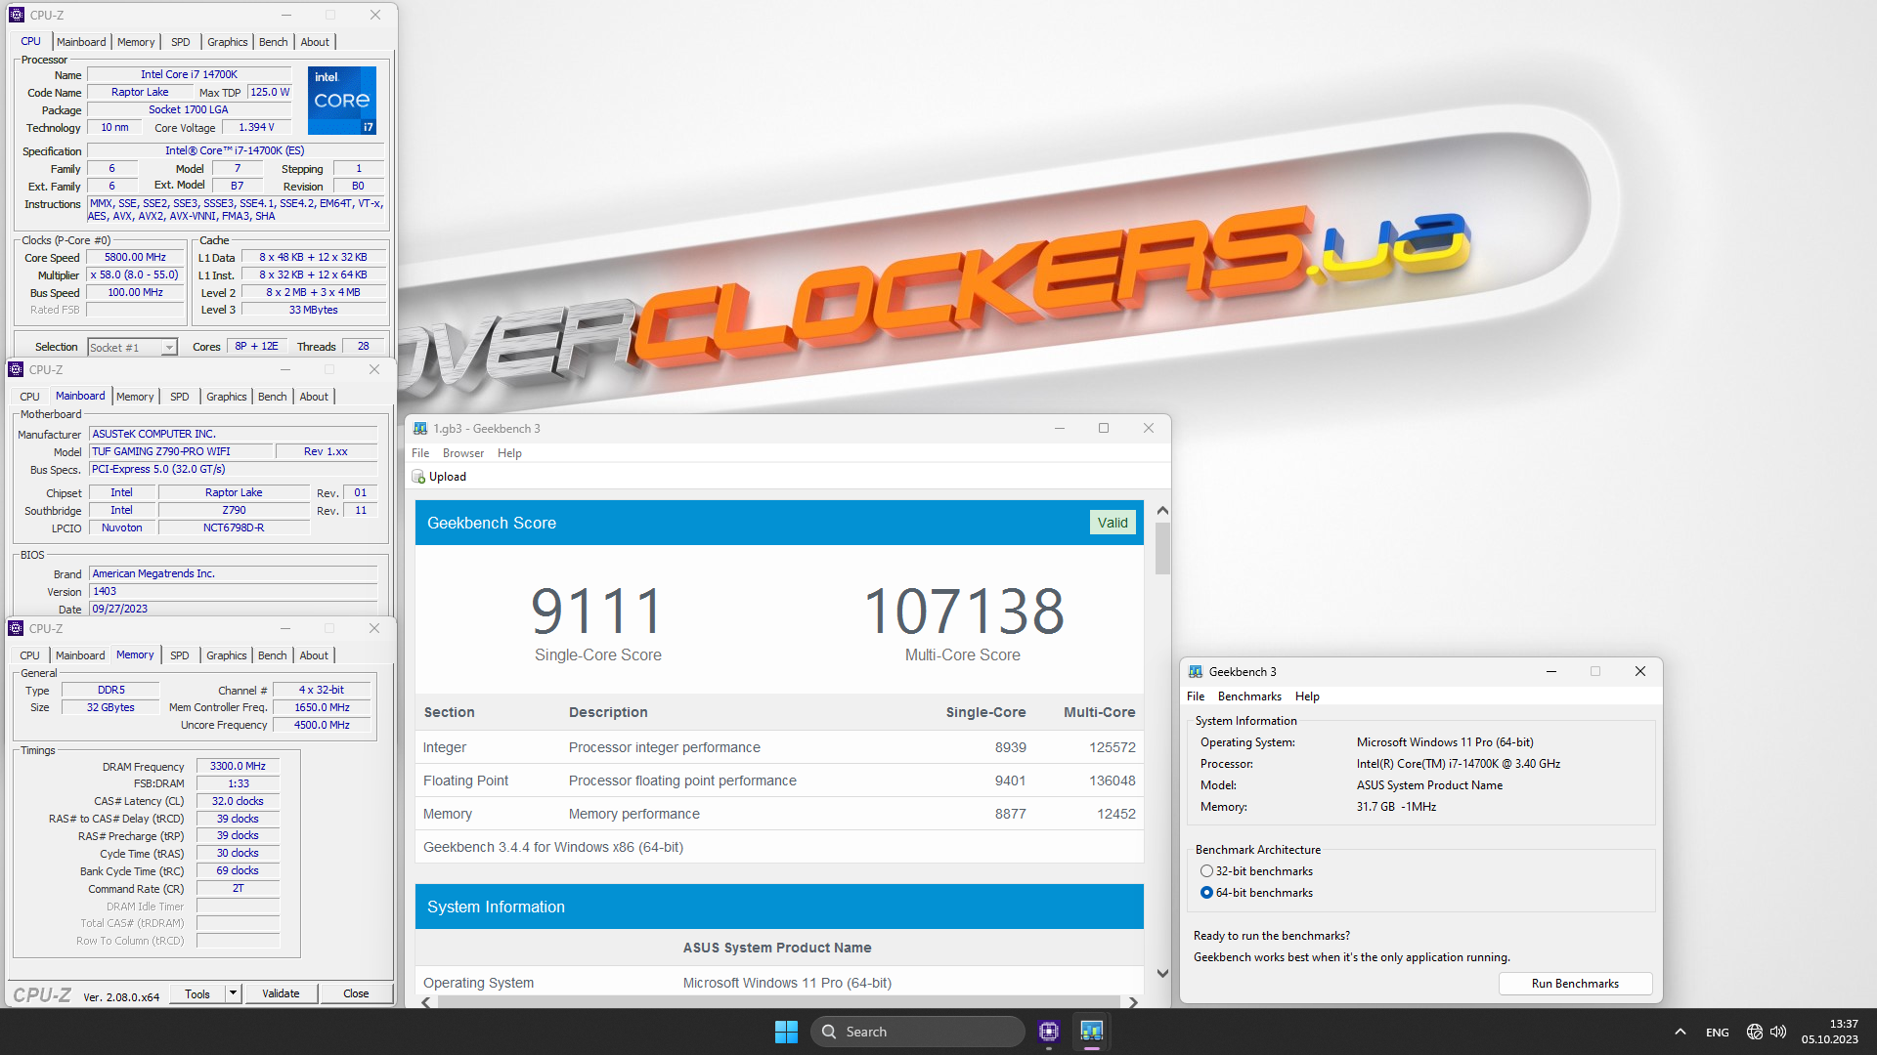Screen dimensions: 1877x1055
Task: Click the Run Benchmarks button
Action: point(1575,984)
